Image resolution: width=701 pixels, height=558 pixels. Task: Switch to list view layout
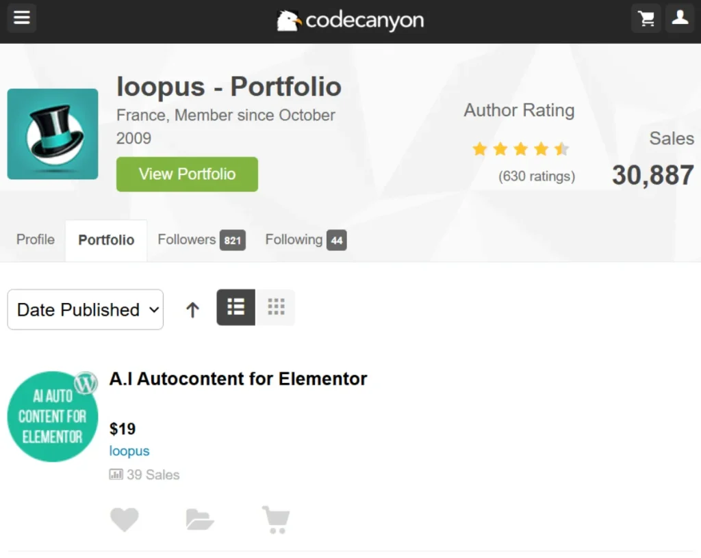tap(235, 307)
